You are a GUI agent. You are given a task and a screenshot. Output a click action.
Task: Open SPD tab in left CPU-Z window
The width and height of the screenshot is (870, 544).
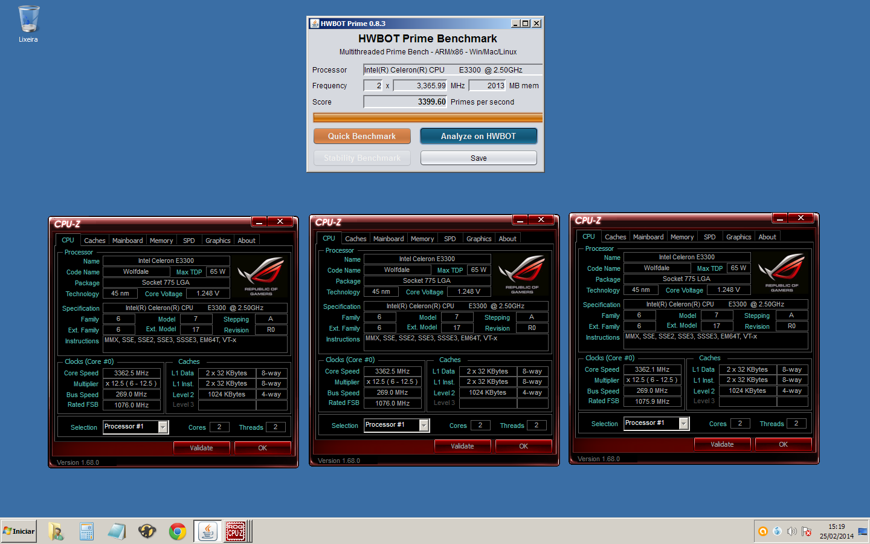coord(189,241)
